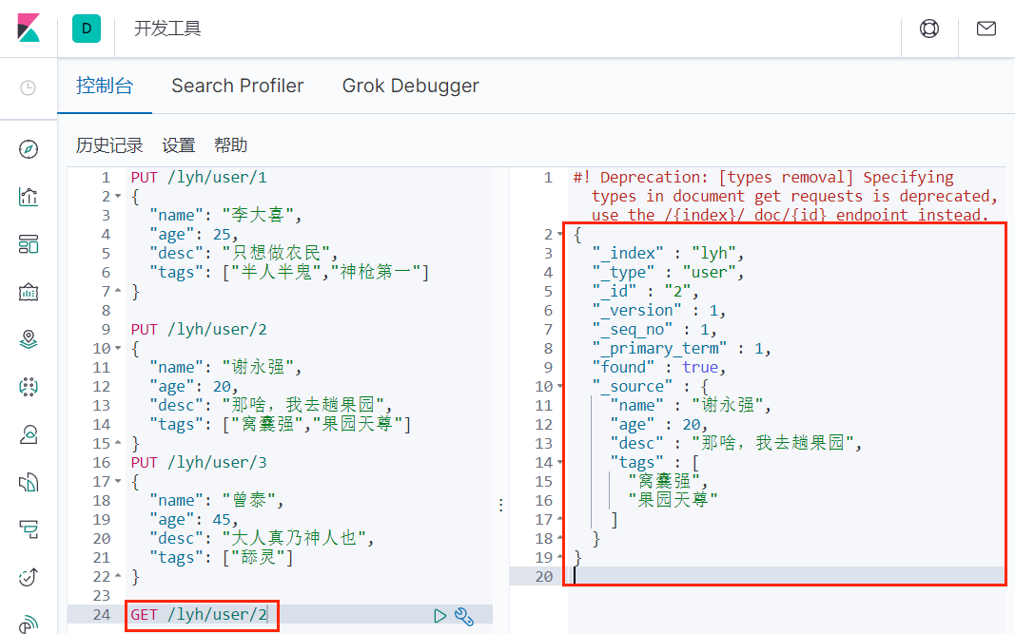The width and height of the screenshot is (1015, 634).
Task: Open APM icon in sidebar
Action: coord(29,529)
